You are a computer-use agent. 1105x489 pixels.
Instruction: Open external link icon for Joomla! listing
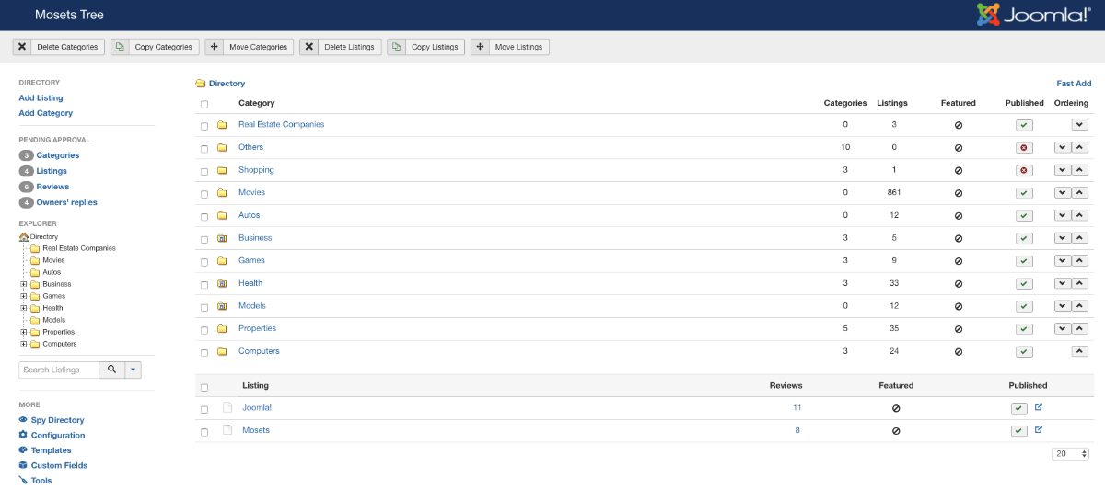coord(1039,407)
